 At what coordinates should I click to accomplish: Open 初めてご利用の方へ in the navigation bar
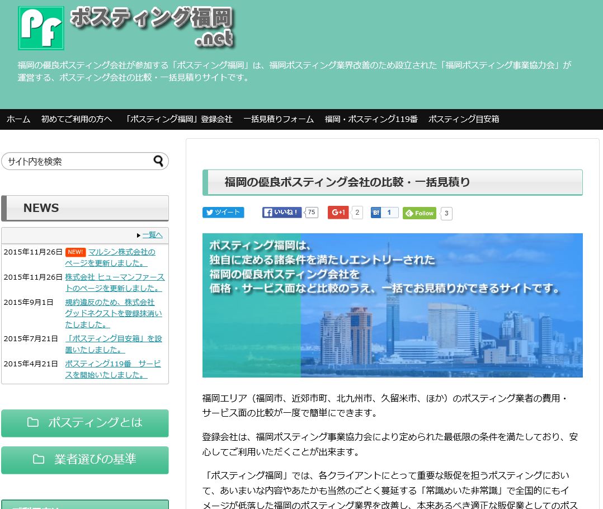click(77, 119)
